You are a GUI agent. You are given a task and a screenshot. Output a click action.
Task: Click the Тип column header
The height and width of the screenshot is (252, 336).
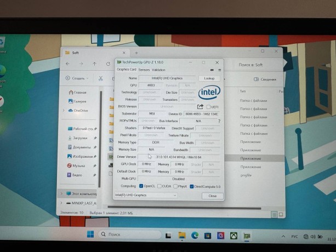point(243,91)
